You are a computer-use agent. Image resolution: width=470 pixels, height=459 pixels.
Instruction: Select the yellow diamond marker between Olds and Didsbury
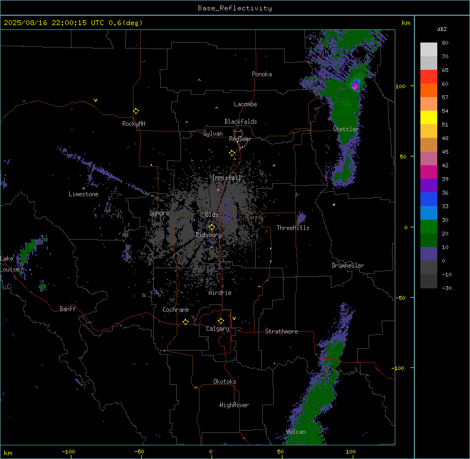(x=212, y=227)
